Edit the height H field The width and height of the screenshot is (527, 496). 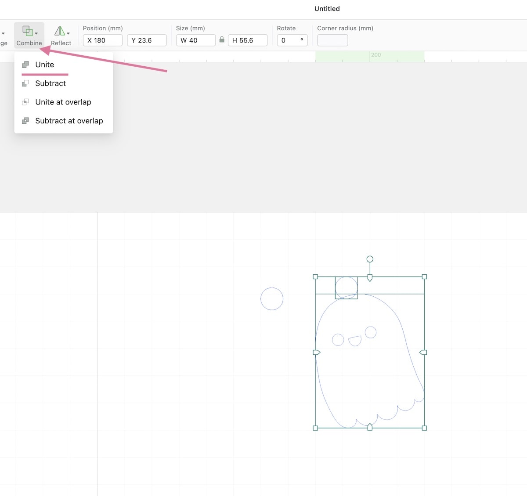tap(248, 40)
